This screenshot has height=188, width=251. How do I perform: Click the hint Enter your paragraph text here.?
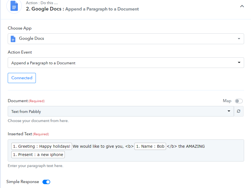(x=36, y=166)
